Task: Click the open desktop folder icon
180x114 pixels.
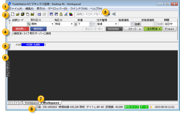Action: click(x=32, y=14)
